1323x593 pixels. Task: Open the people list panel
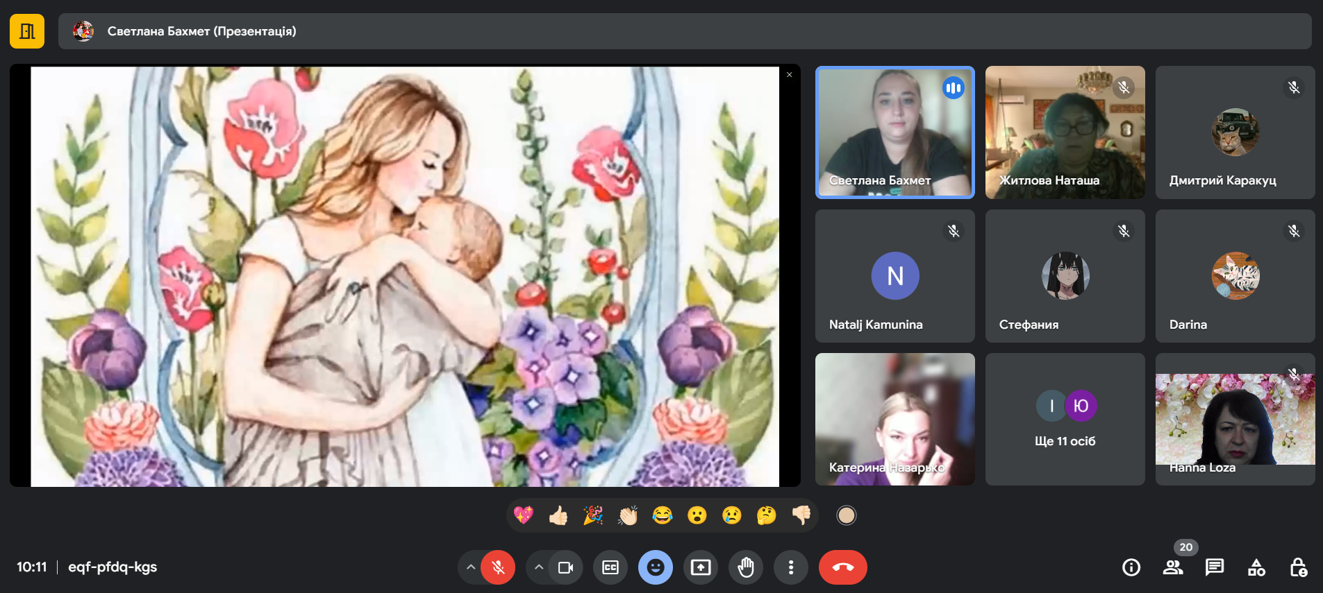point(1173,567)
